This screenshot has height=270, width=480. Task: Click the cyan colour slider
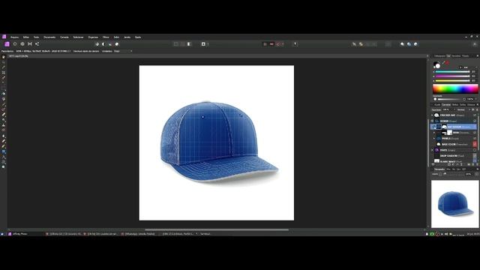[x=452, y=72]
